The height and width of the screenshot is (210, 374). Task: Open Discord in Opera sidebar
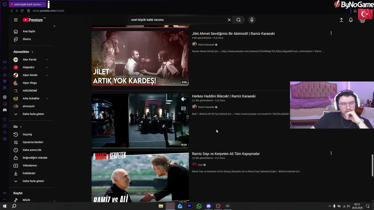(x=5, y=110)
